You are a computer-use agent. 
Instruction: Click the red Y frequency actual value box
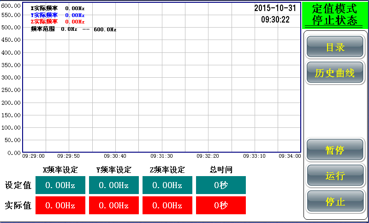114,206
